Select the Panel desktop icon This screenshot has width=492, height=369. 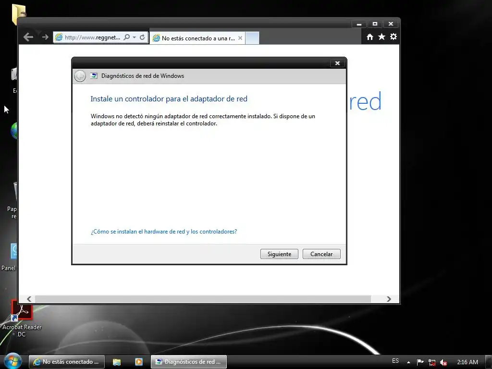(x=9, y=258)
